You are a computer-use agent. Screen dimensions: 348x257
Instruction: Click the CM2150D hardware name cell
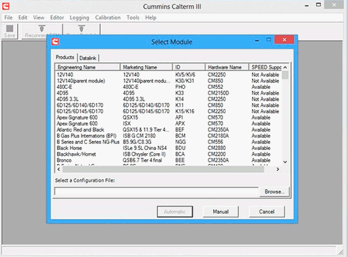pos(218,93)
